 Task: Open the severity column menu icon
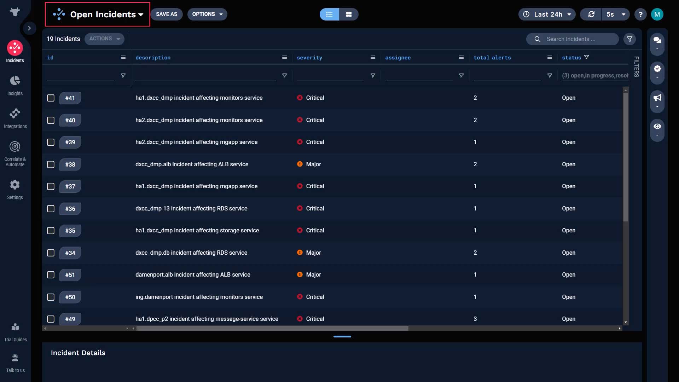373,57
